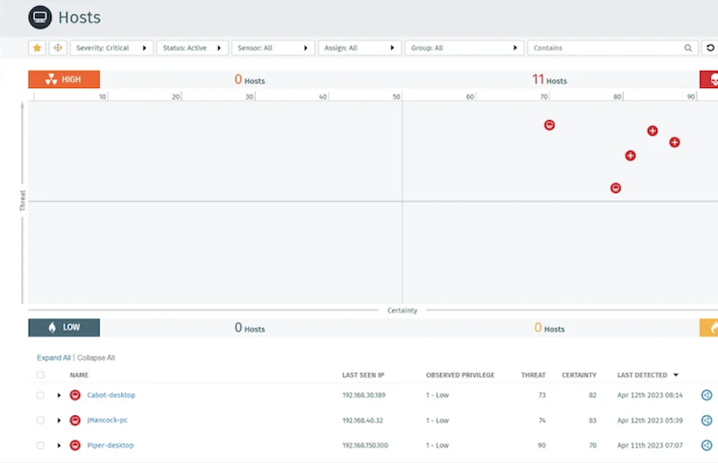This screenshot has width=718, height=463.
Task: Click the Expand All link
Action: tap(54, 358)
